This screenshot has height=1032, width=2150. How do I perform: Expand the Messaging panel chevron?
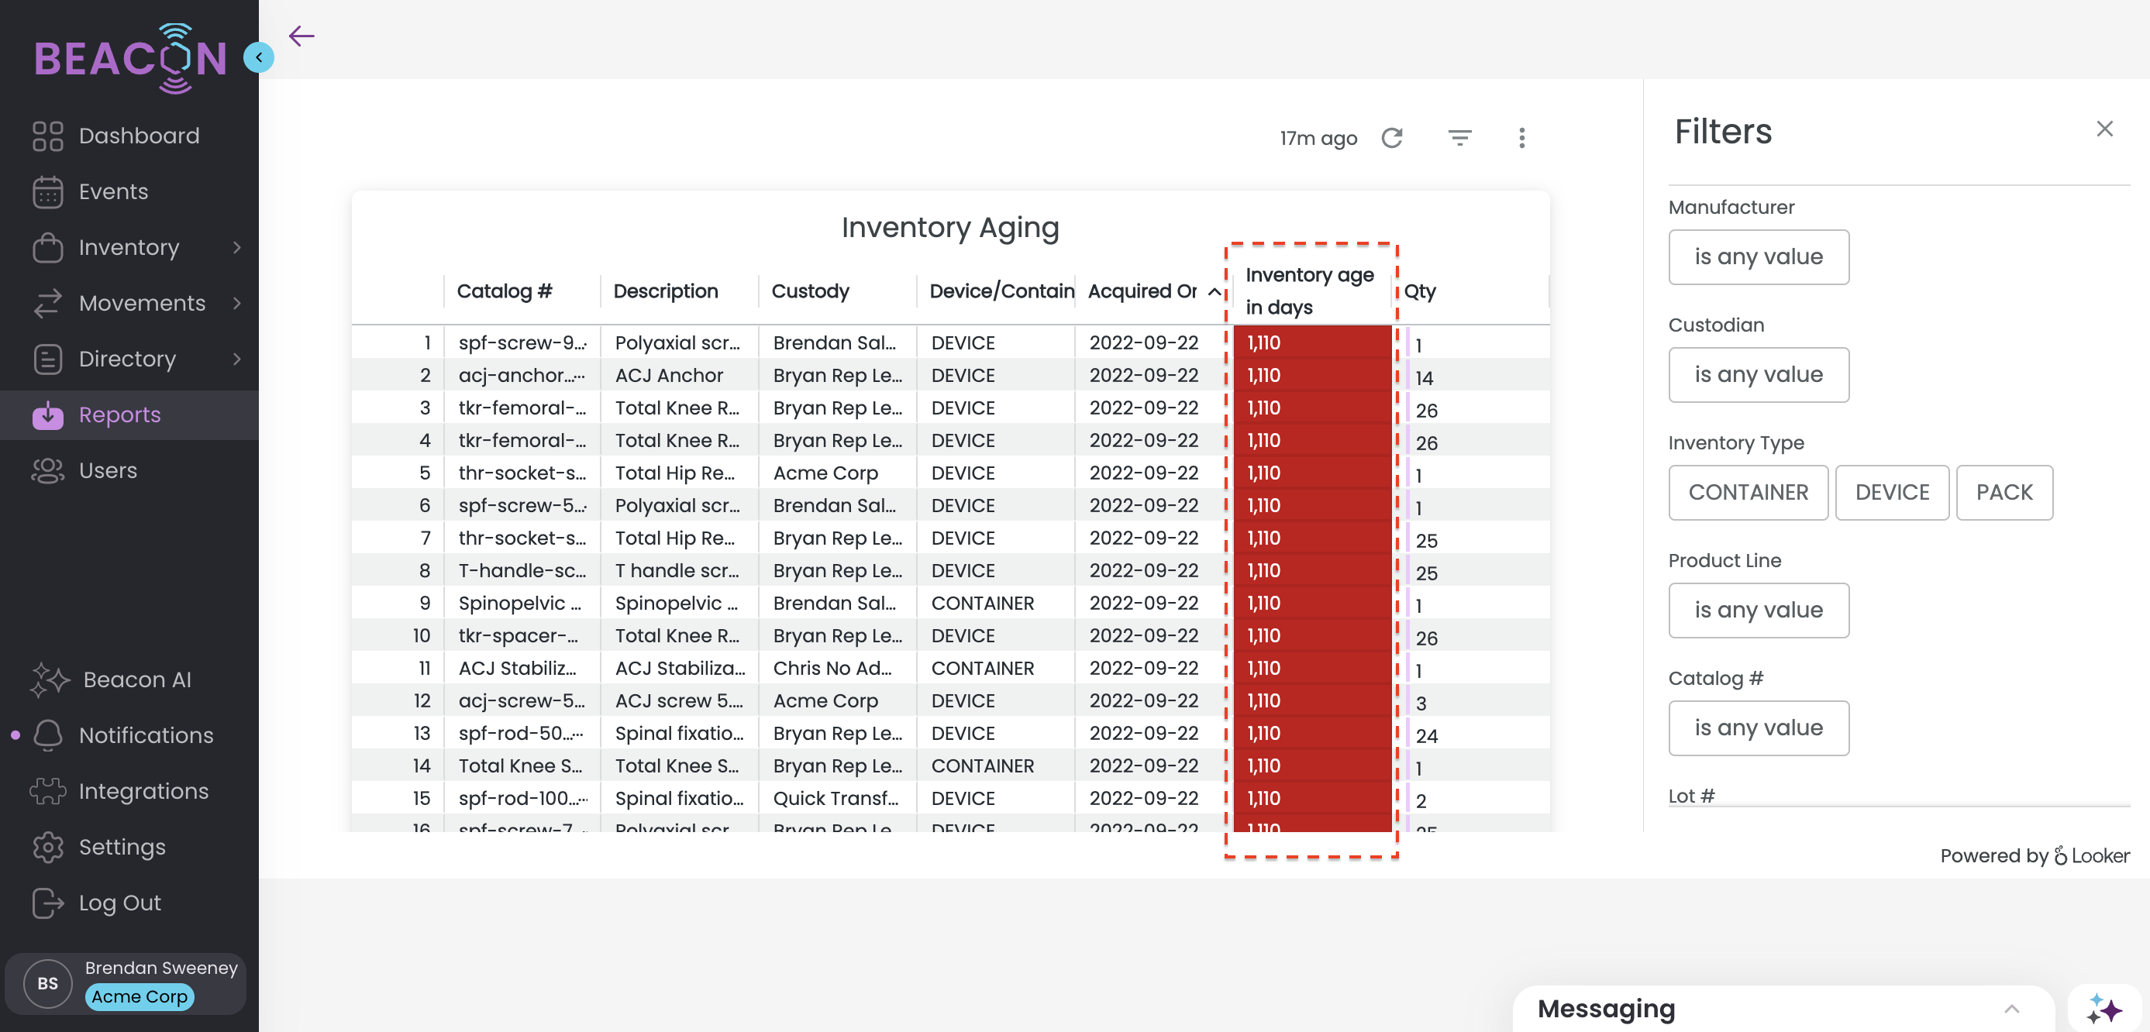(2011, 1009)
